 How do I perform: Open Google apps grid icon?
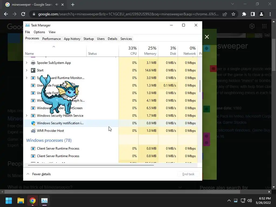coord(264,26)
